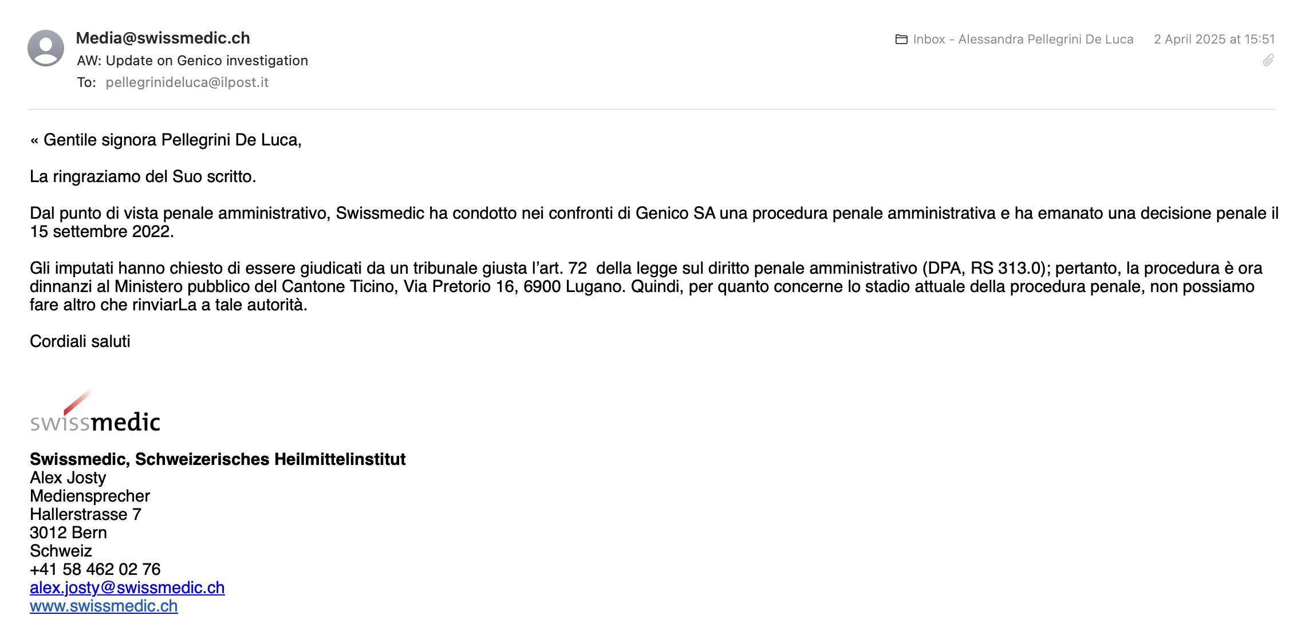Viewport: 1309px width, 631px height.
Task: Click the Cordiali saluti closing line
Action: [80, 341]
